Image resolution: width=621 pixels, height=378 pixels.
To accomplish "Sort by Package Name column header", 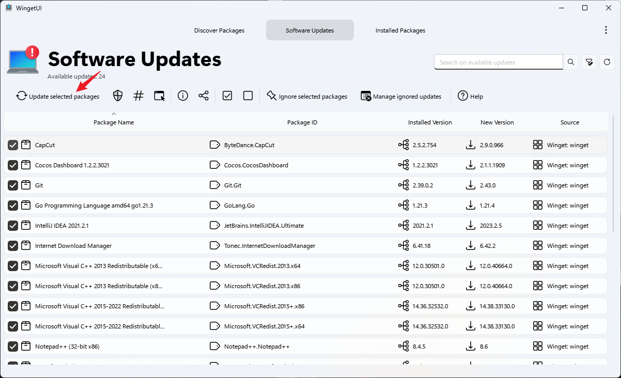I will point(114,122).
